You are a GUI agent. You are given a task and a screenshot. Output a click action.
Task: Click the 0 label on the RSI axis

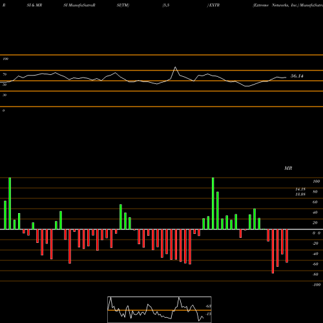pos(3,110)
